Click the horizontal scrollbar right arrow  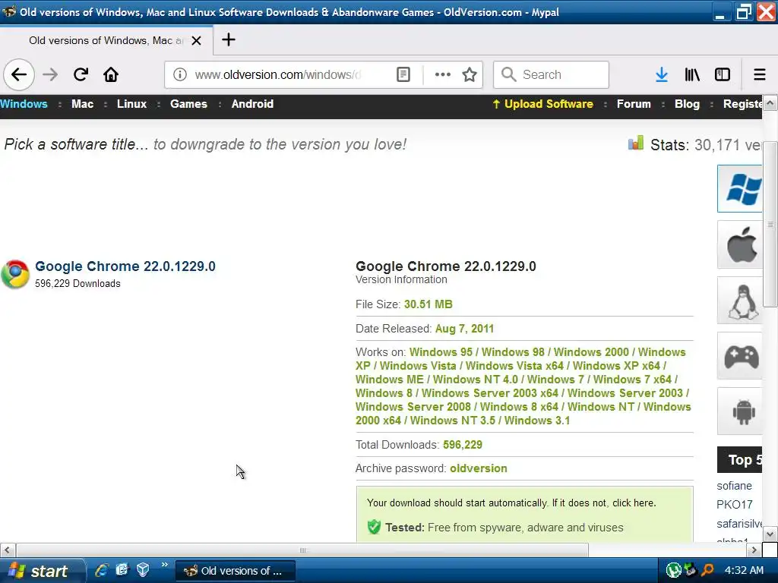click(754, 550)
